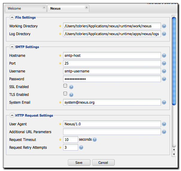The height and width of the screenshot is (171, 181).
Task: Enable the SSL Enabled checkbox
Action: coord(65,86)
